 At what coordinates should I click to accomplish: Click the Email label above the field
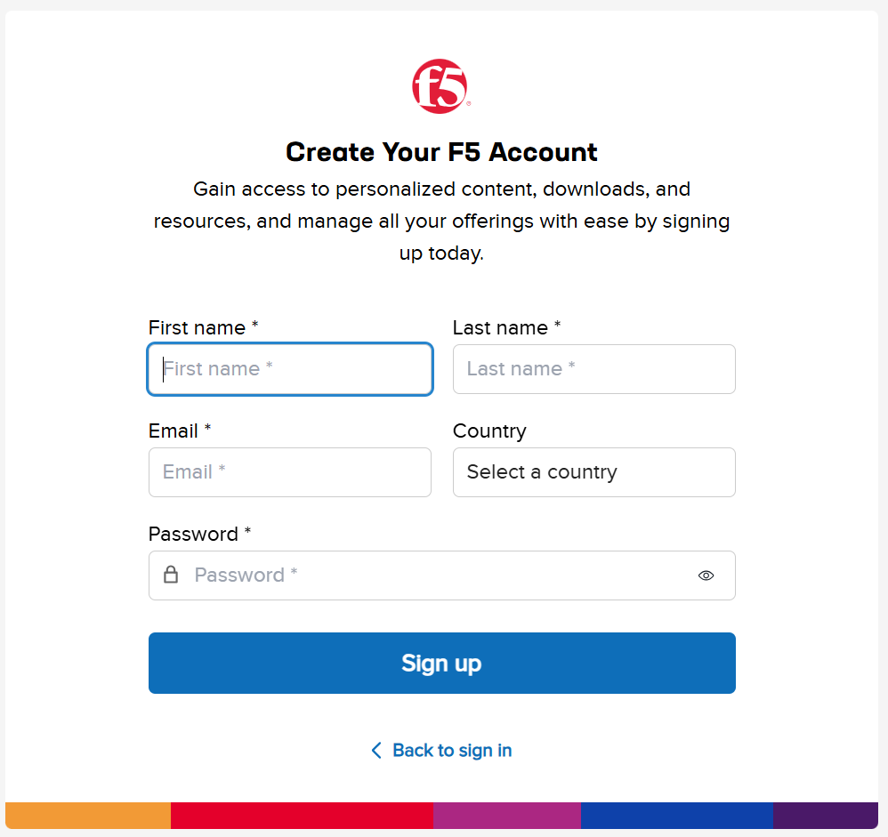click(180, 431)
